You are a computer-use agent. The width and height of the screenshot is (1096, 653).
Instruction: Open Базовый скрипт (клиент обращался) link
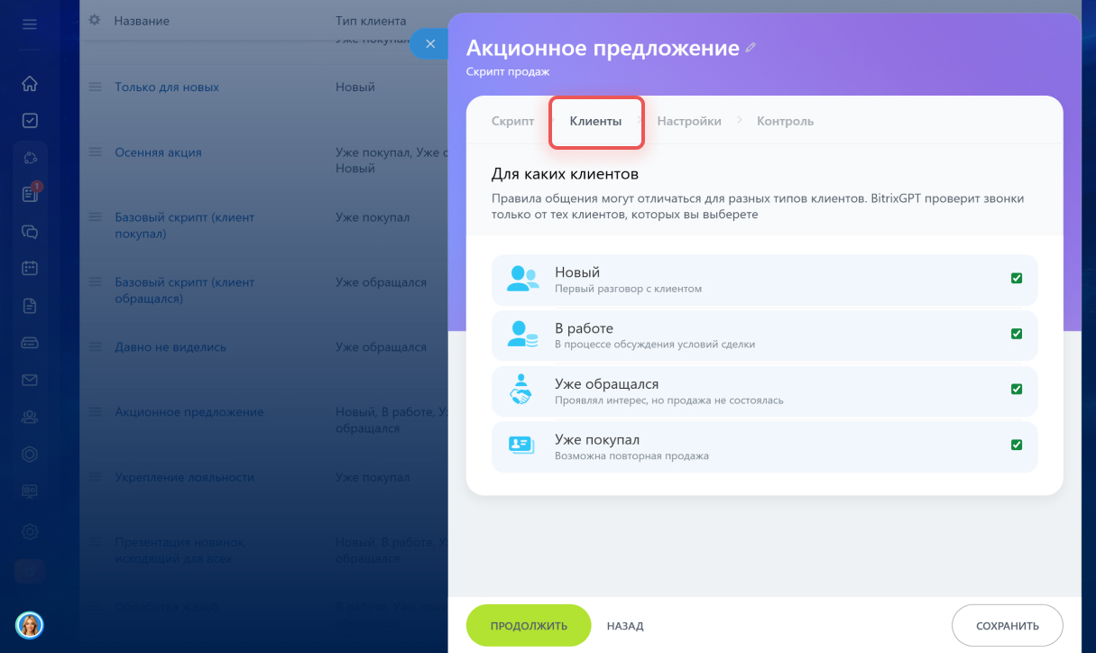[x=185, y=290]
